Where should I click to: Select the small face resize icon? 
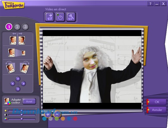pos(23,53)
